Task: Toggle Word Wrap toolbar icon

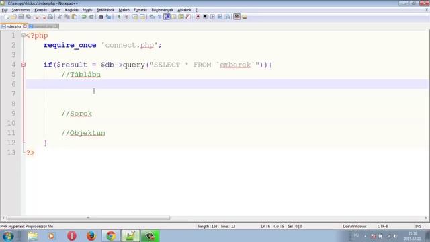Action: tap(152, 17)
